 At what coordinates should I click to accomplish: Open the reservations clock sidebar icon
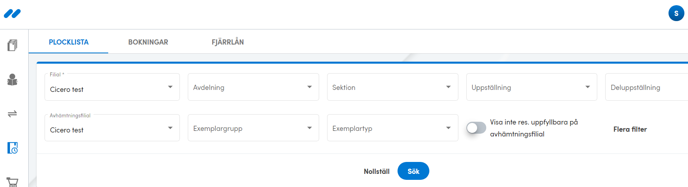pos(12,148)
